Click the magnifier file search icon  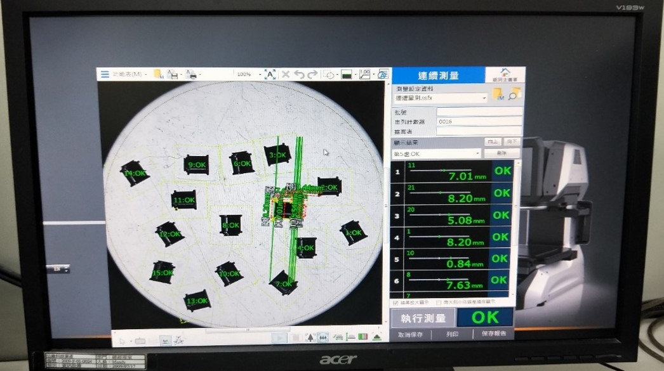514,94
